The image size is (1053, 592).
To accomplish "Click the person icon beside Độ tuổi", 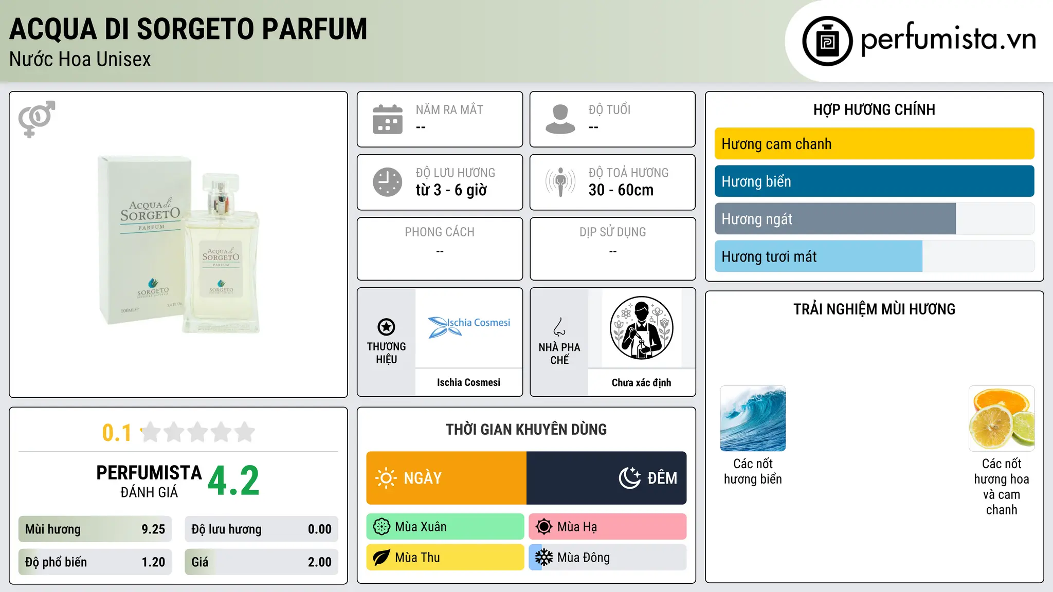I will tap(560, 119).
